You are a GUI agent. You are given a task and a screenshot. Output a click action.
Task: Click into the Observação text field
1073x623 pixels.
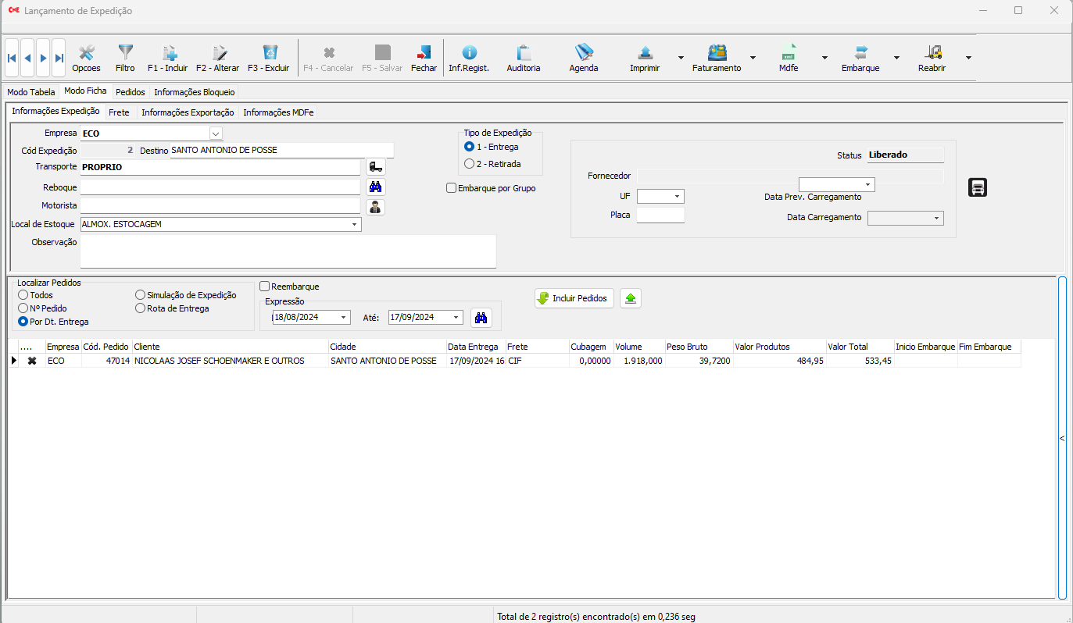[288, 251]
